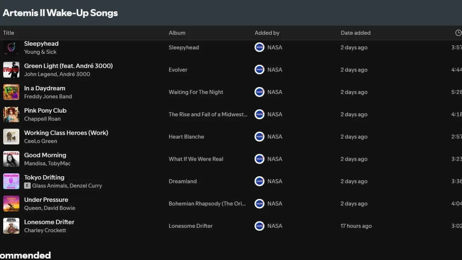
Task: Open the album Dreamland
Action: coord(183,181)
